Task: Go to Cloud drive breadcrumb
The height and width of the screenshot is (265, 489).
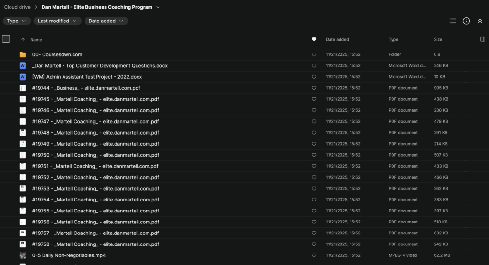Action: click(x=17, y=7)
